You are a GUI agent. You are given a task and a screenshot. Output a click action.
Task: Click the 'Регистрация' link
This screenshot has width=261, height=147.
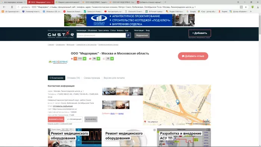pyautogui.click(x=139, y=31)
